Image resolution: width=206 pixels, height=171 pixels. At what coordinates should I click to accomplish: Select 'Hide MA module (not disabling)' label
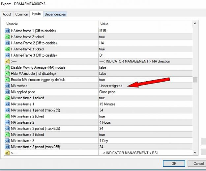tap(33, 74)
